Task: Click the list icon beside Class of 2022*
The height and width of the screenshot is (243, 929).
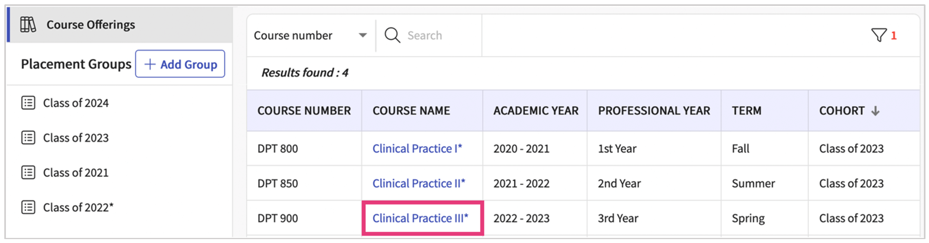Action: 28,207
